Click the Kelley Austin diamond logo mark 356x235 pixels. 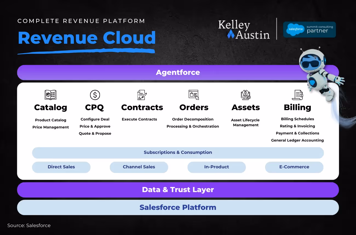click(x=231, y=34)
